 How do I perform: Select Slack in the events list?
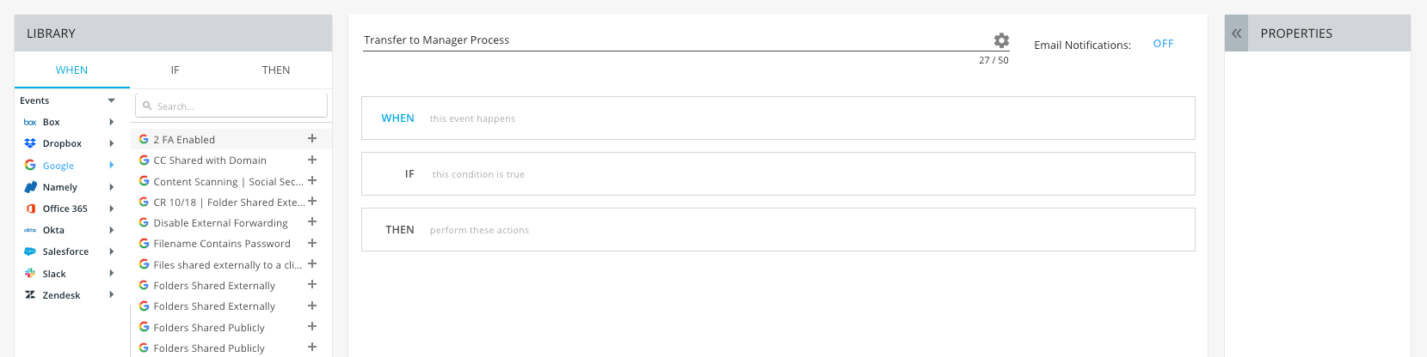54,274
